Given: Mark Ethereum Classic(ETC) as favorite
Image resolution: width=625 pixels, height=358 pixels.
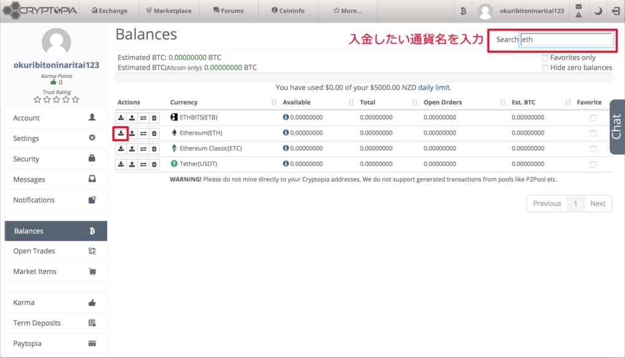Looking at the screenshot, I should coord(593,149).
